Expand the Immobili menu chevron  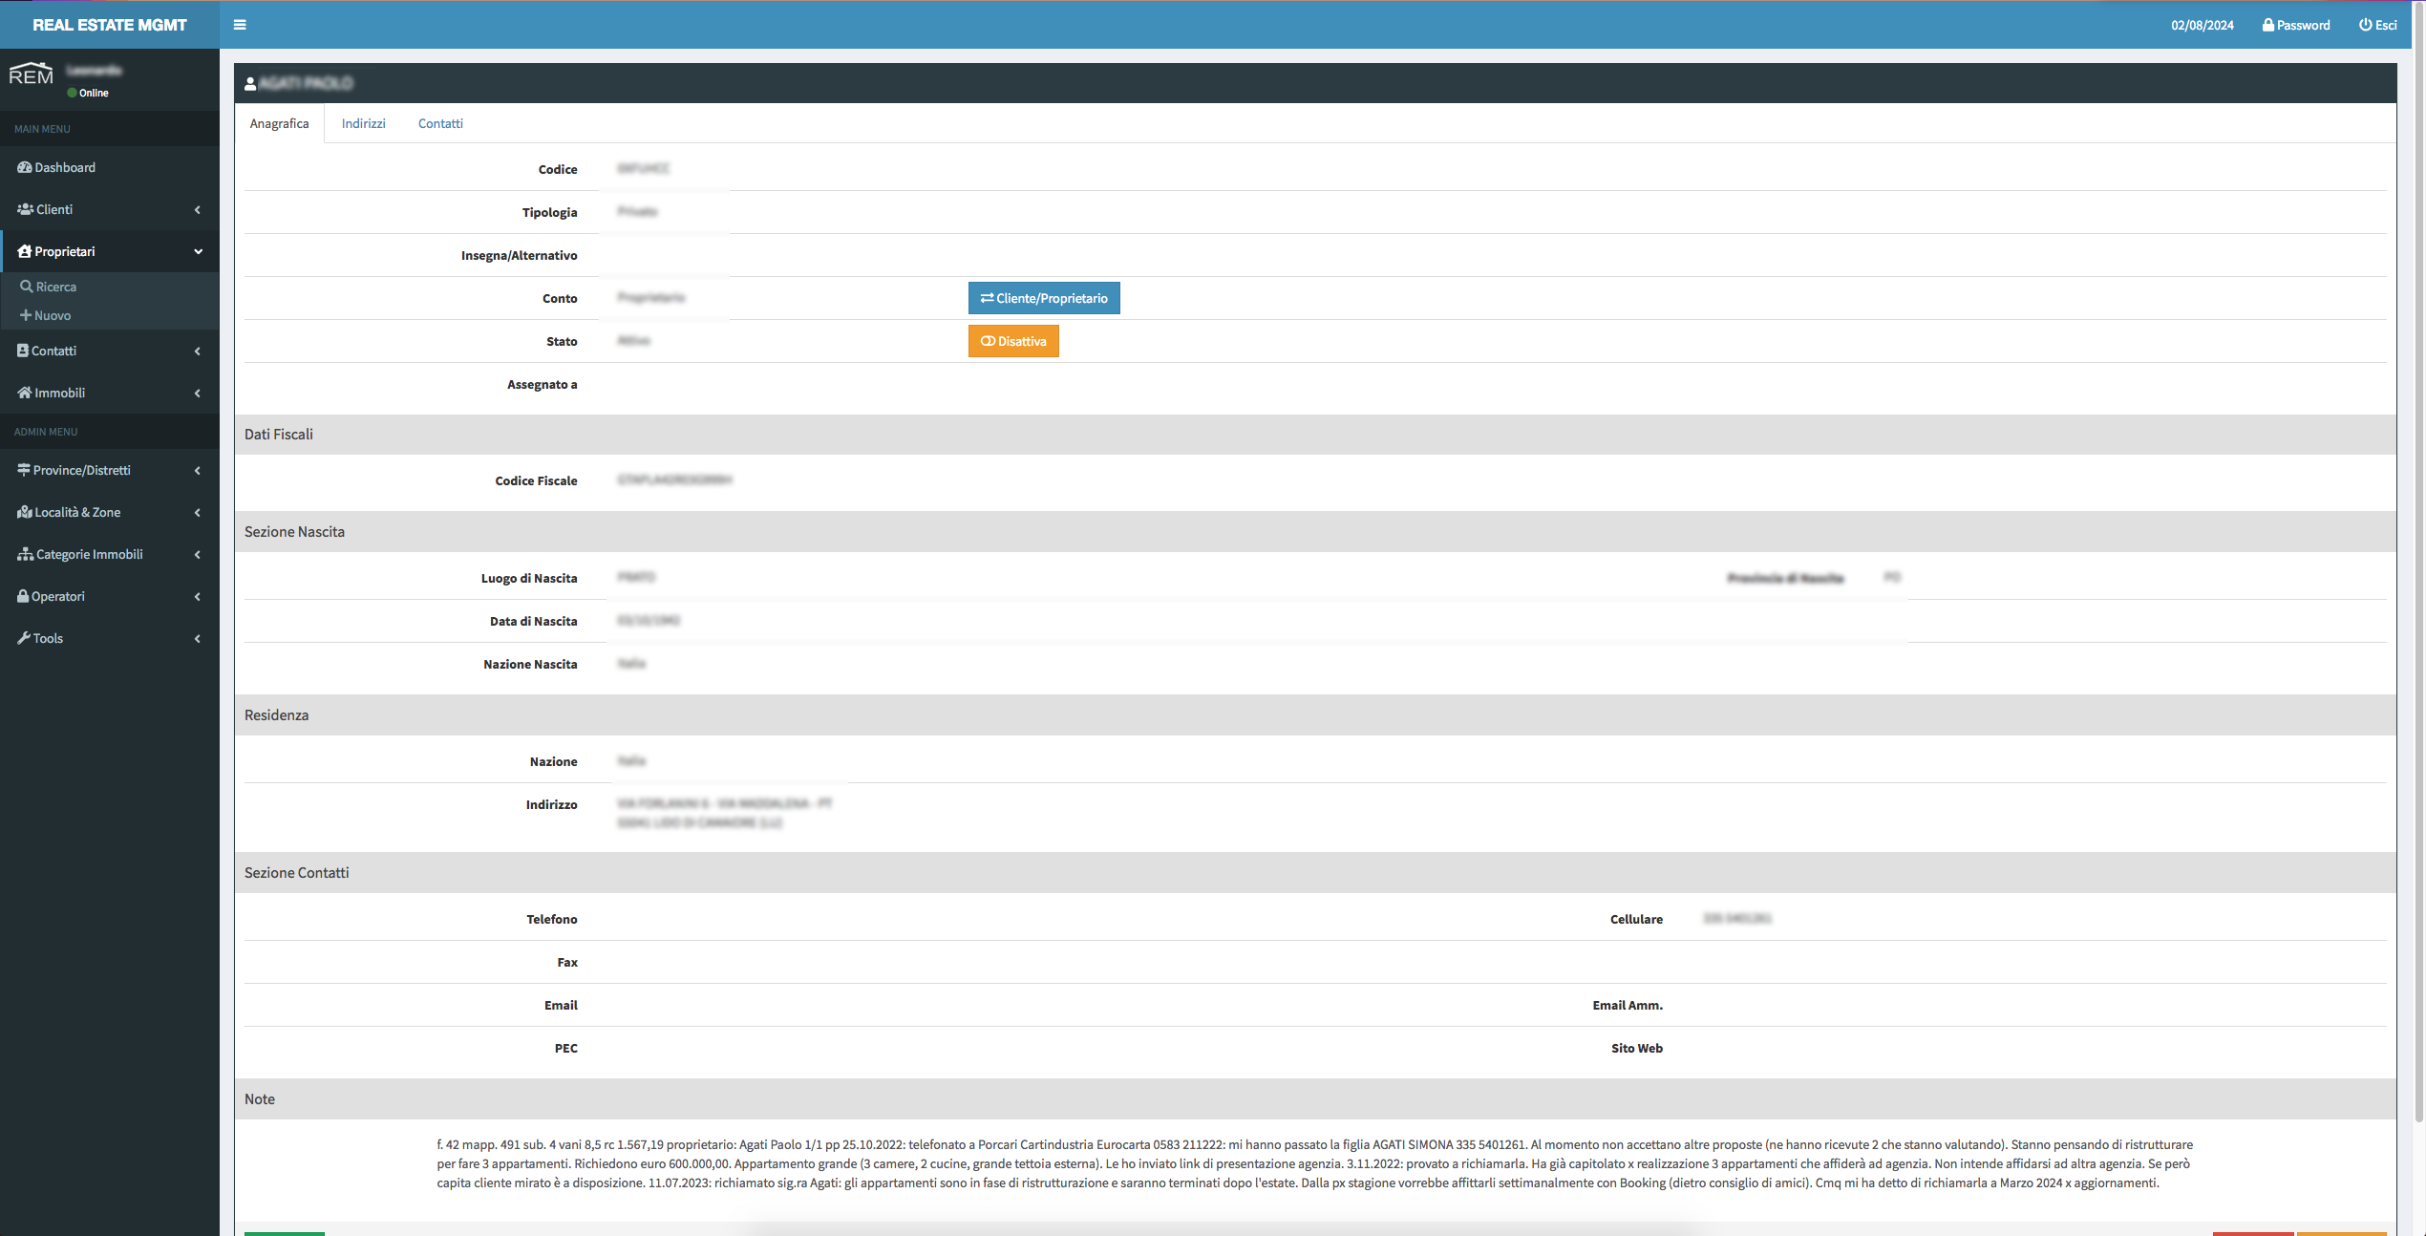198,393
